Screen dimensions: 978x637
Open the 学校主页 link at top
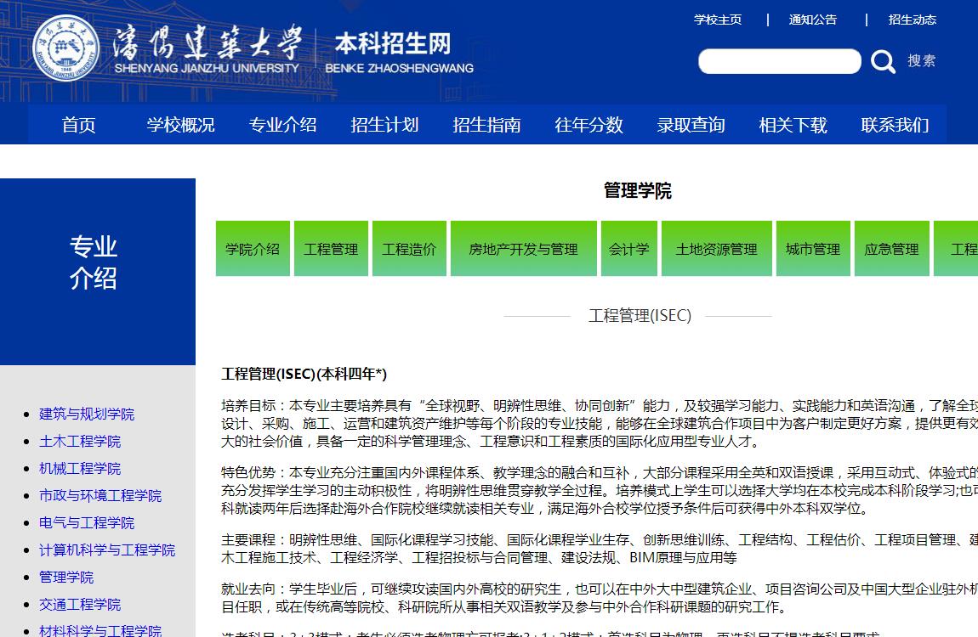pyautogui.click(x=718, y=20)
